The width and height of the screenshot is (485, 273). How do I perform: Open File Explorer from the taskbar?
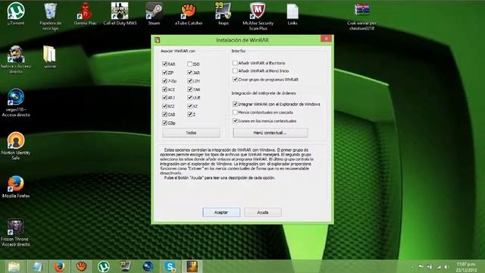click(x=14, y=266)
